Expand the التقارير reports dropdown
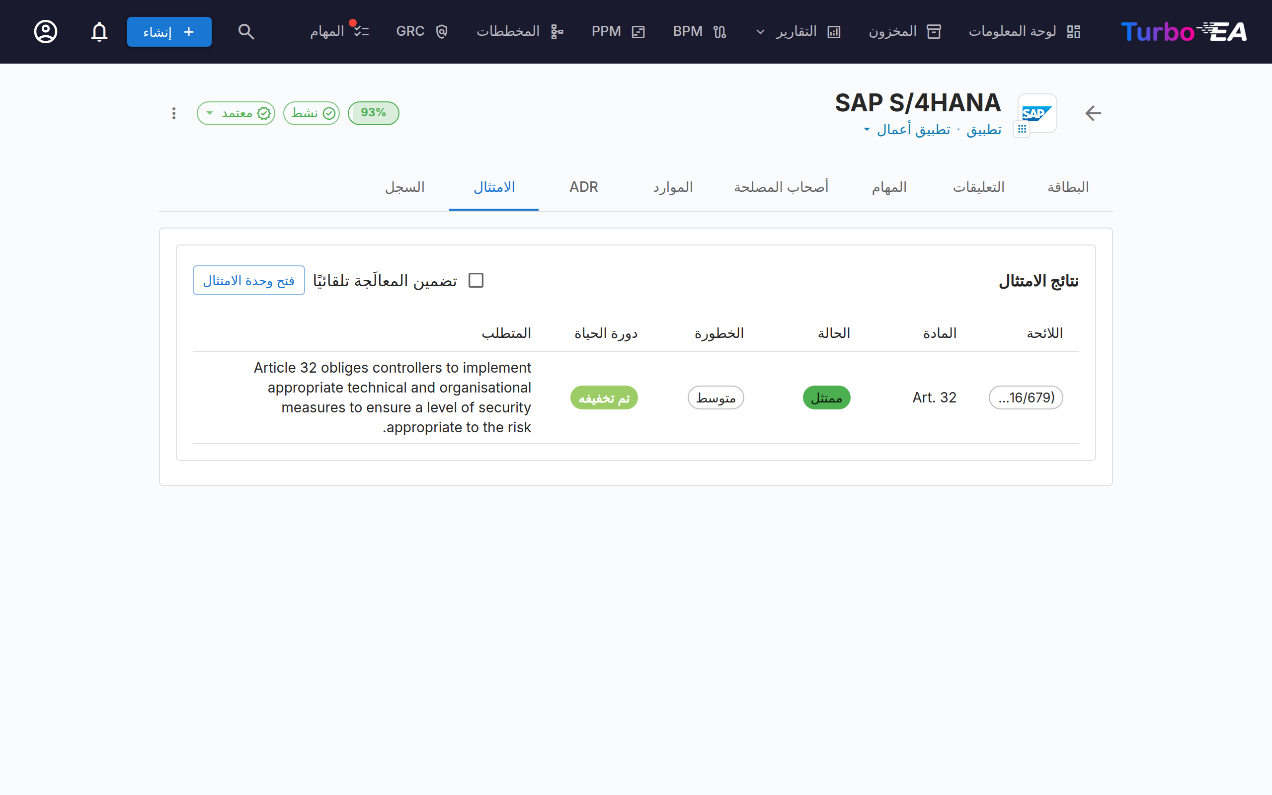Viewport: 1272px width, 795px height. coord(798,31)
